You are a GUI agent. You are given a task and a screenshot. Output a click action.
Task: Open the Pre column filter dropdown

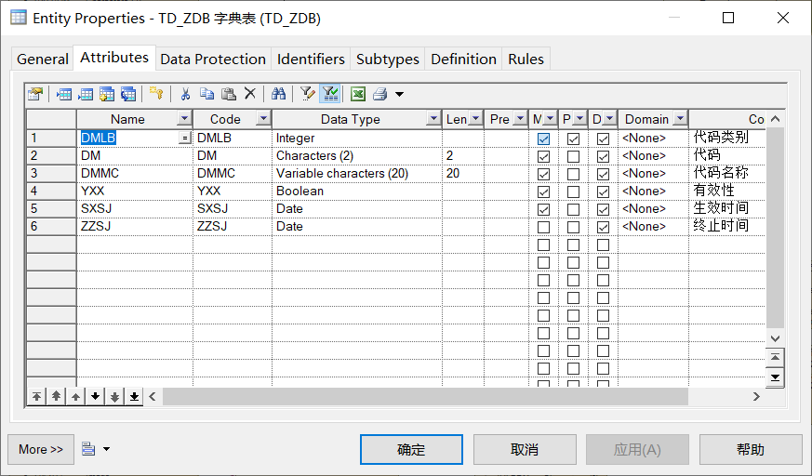click(x=520, y=119)
